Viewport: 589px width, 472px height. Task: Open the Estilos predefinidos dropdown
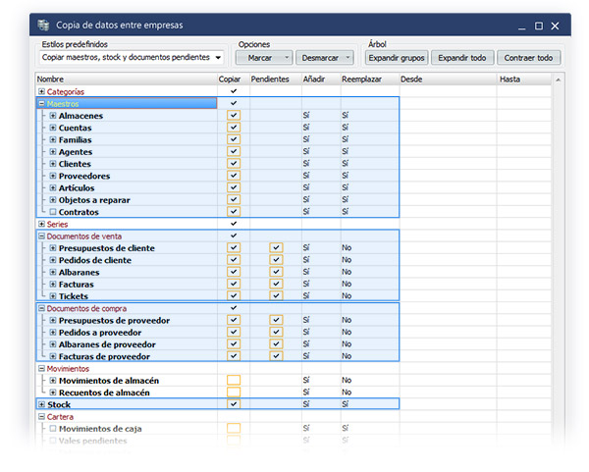coord(216,58)
